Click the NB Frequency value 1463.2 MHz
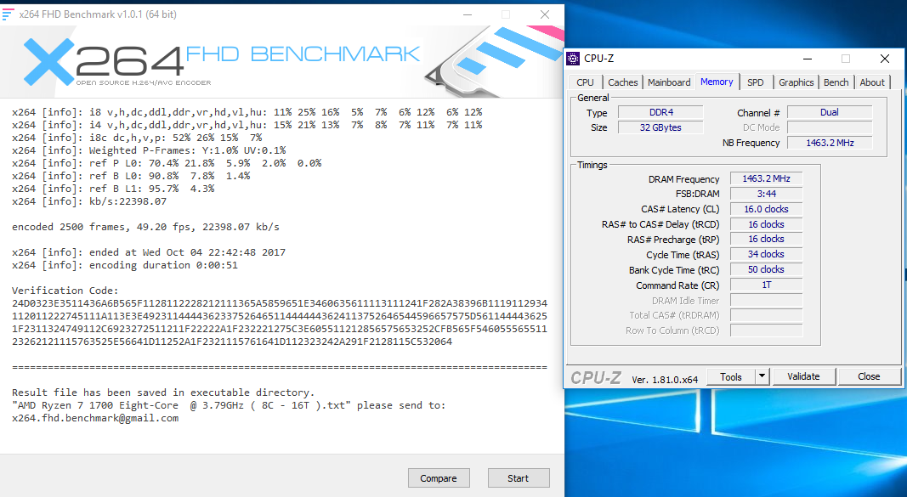Screen dimensions: 907x497 [x=830, y=143]
